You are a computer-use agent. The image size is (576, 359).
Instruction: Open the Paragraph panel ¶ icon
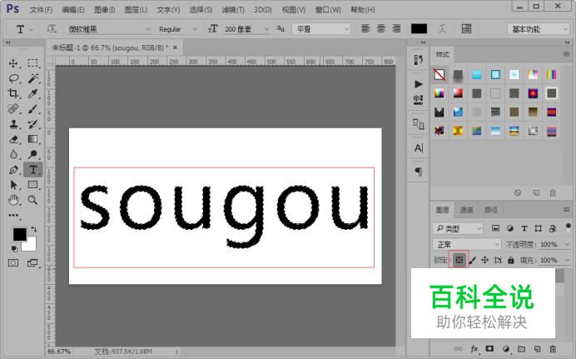tap(419, 172)
